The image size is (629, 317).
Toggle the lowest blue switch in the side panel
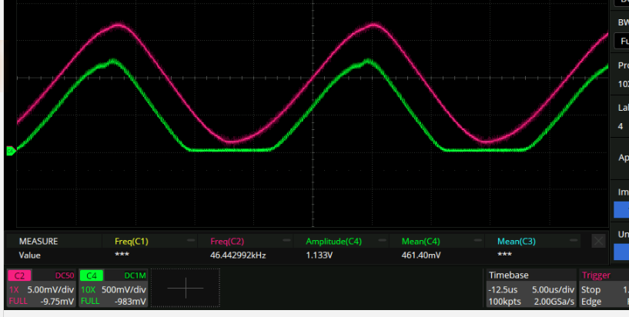[621, 252]
